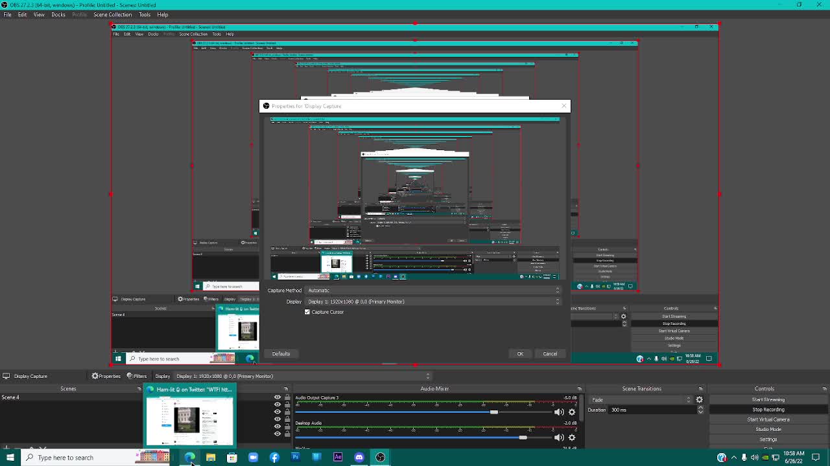Open the Edit menu

[x=22, y=14]
